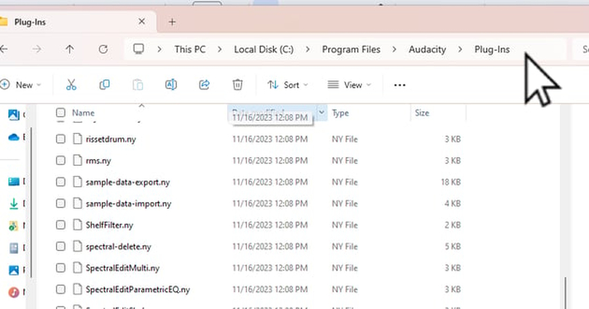Image resolution: width=589 pixels, height=309 pixels.
Task: Open the New item dropdown
Action: click(x=21, y=85)
